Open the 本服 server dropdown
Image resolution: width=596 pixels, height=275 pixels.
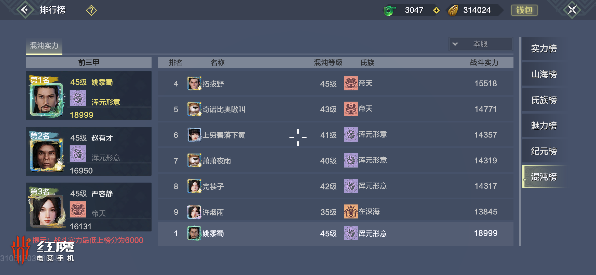[481, 44]
